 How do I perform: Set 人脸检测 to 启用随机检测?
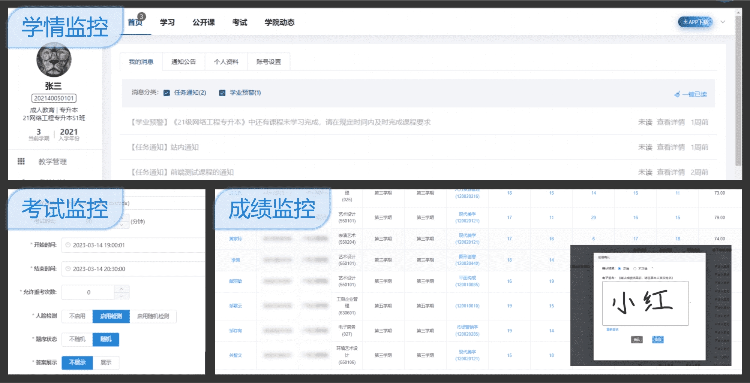153,316
